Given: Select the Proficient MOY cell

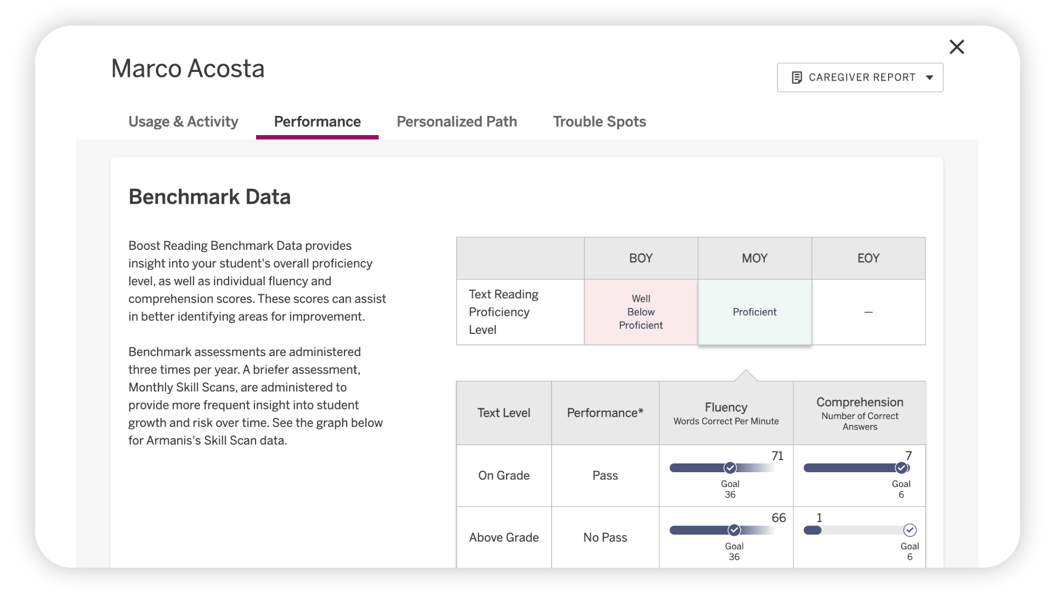Looking at the screenshot, I should pyautogui.click(x=754, y=312).
